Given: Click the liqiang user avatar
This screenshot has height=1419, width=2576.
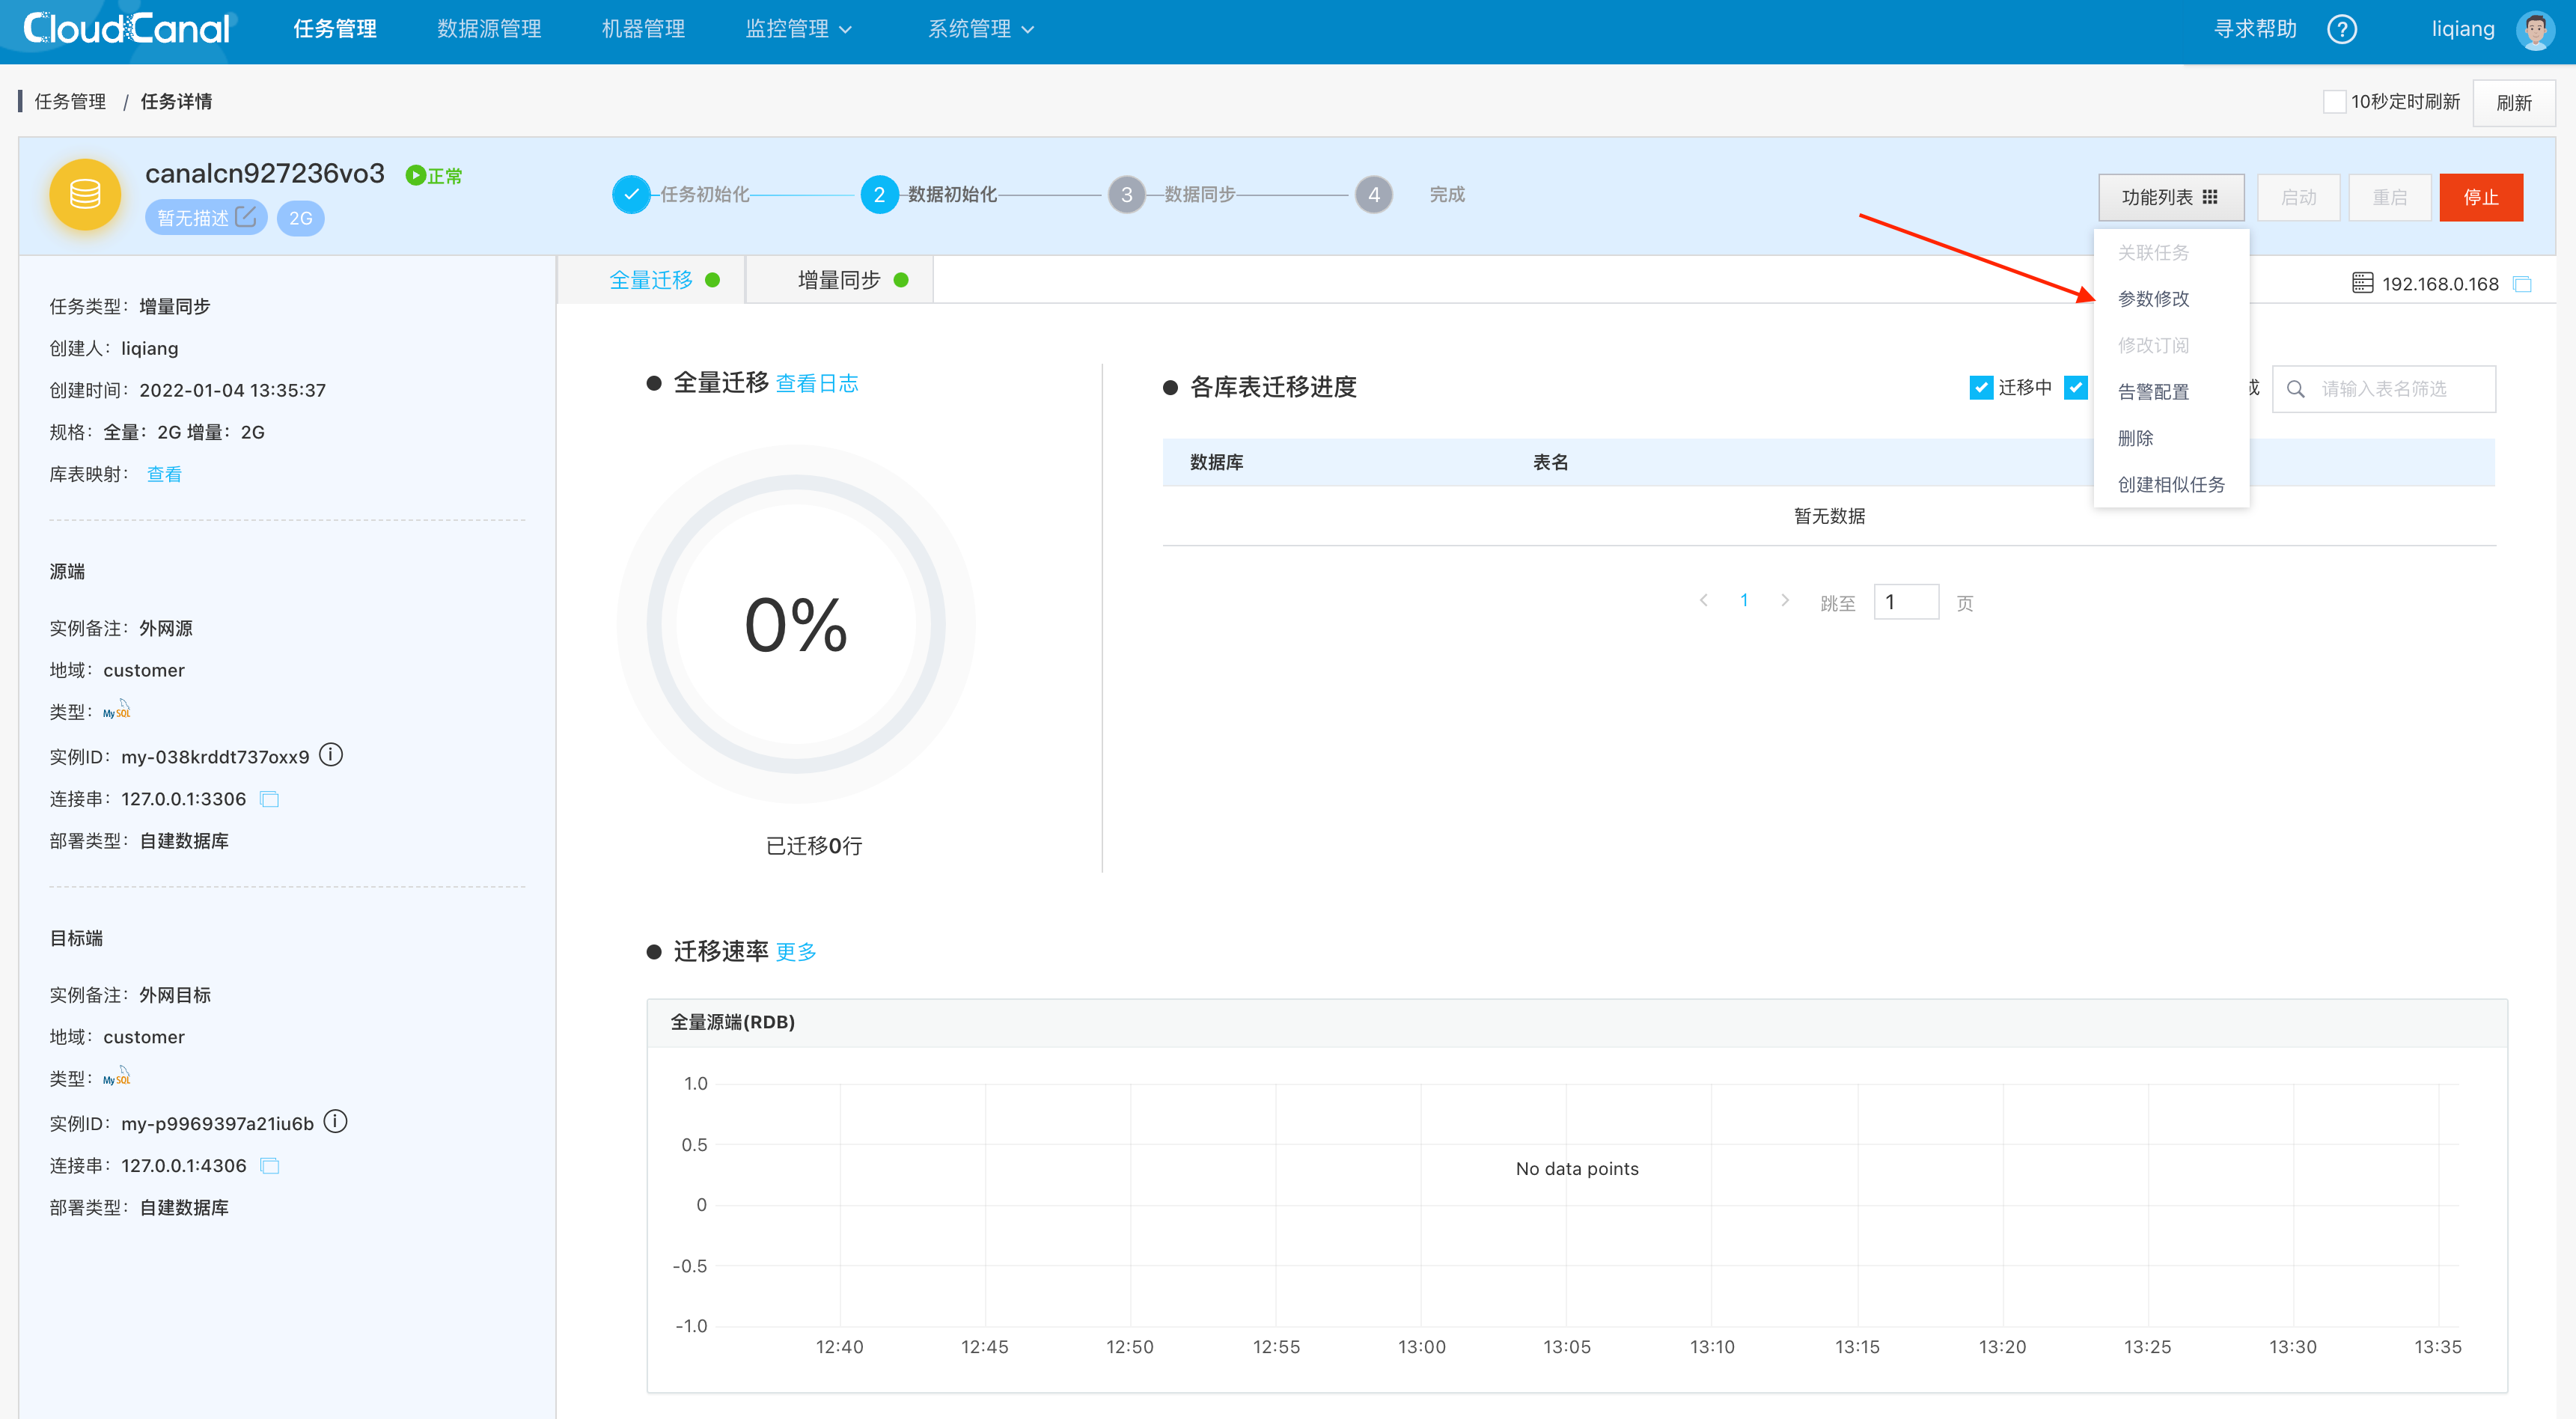Looking at the screenshot, I should coord(2535,29).
